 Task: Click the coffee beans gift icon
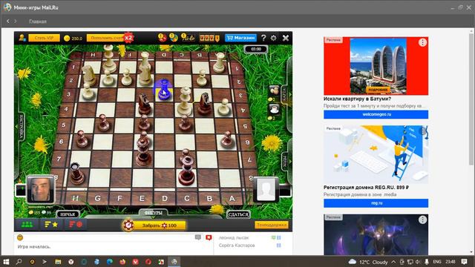(274, 90)
